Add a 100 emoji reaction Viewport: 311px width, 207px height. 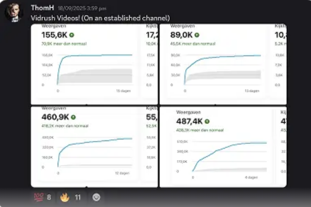tap(42, 197)
